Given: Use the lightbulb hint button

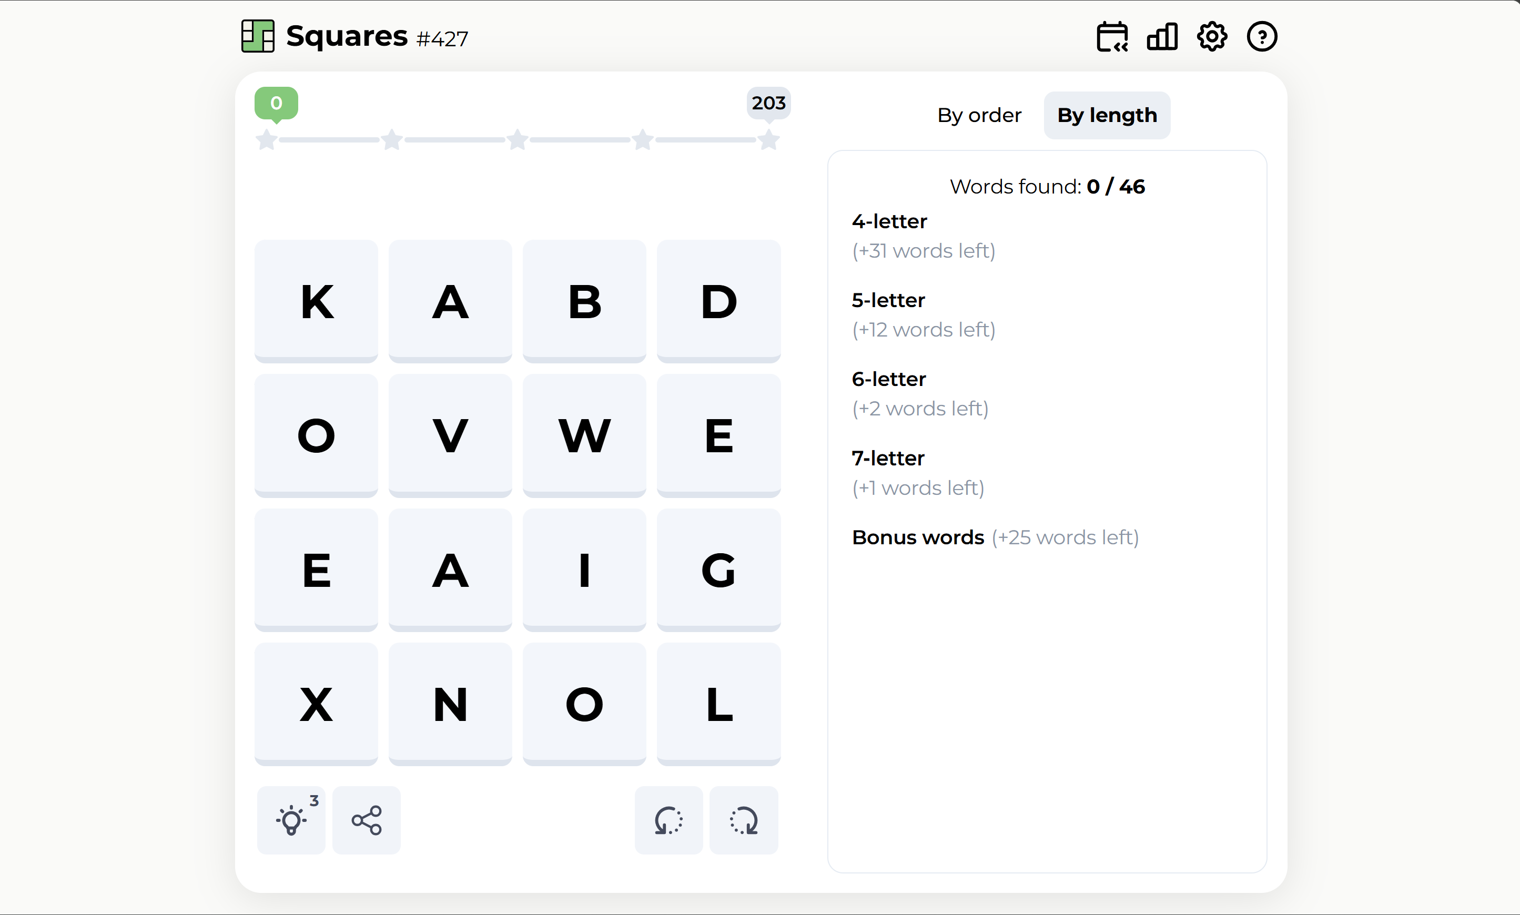Looking at the screenshot, I should click(291, 820).
